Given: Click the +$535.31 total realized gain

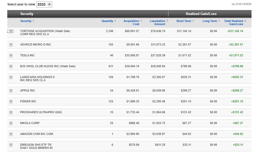Looking at the screenshot, I should click(237, 77).
